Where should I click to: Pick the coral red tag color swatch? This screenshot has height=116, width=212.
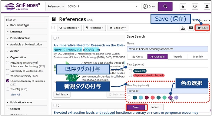click(153, 98)
